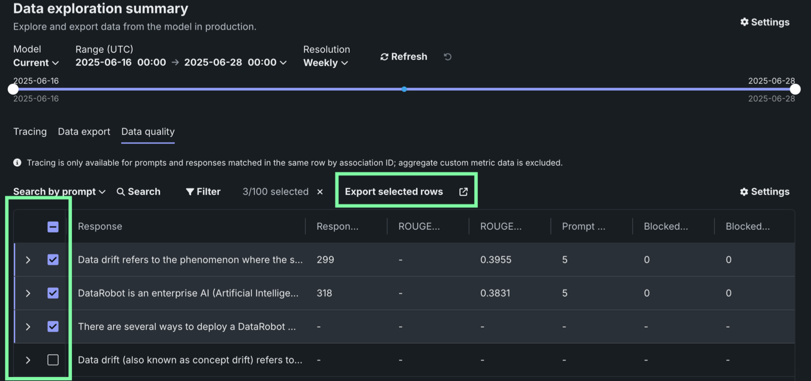Open the Resolution Weekly dropdown

tap(326, 63)
